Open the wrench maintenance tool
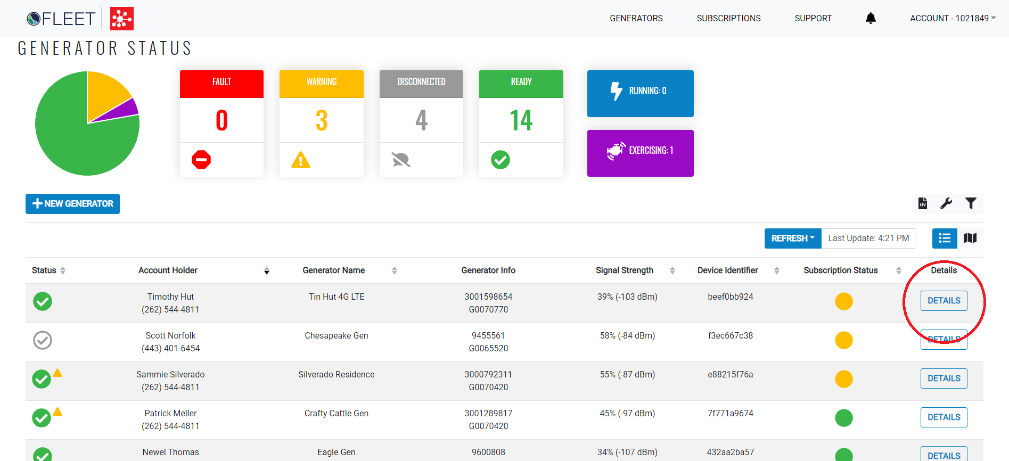This screenshot has width=1009, height=461. 946,203
